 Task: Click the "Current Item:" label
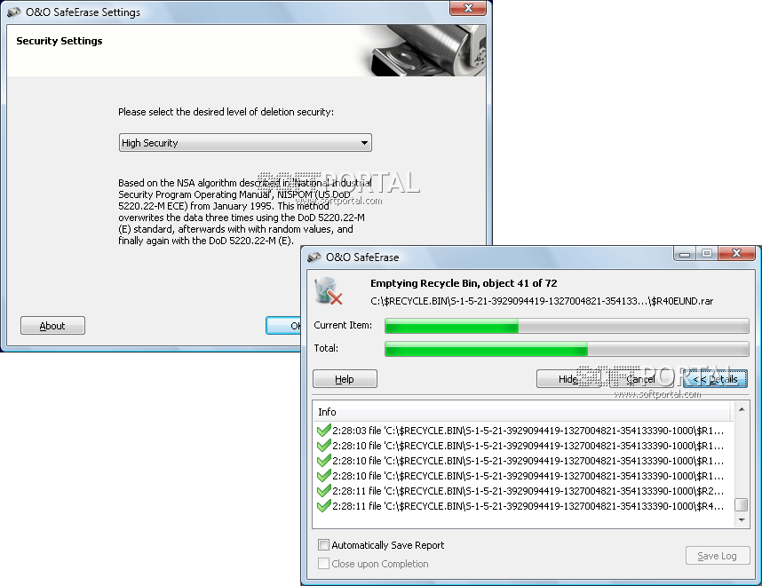coord(343,325)
